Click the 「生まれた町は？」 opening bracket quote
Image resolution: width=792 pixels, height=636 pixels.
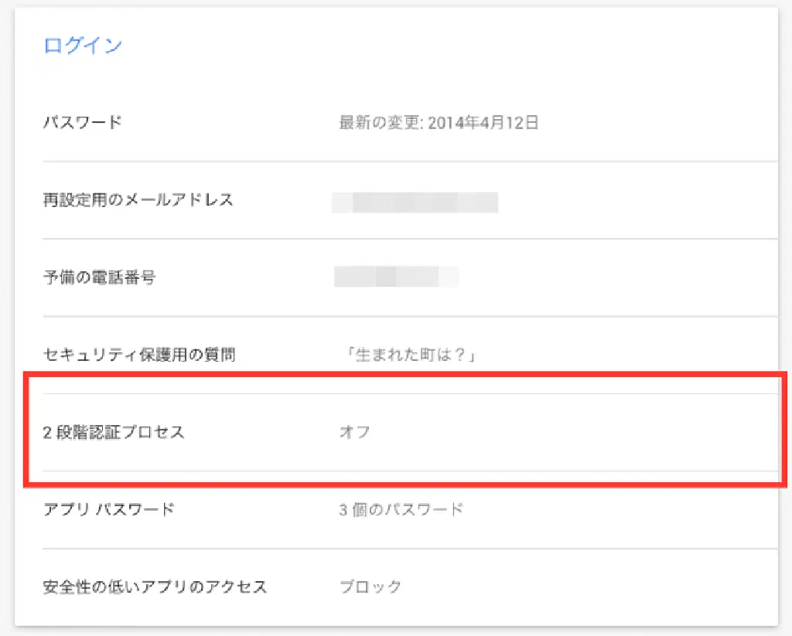point(351,355)
